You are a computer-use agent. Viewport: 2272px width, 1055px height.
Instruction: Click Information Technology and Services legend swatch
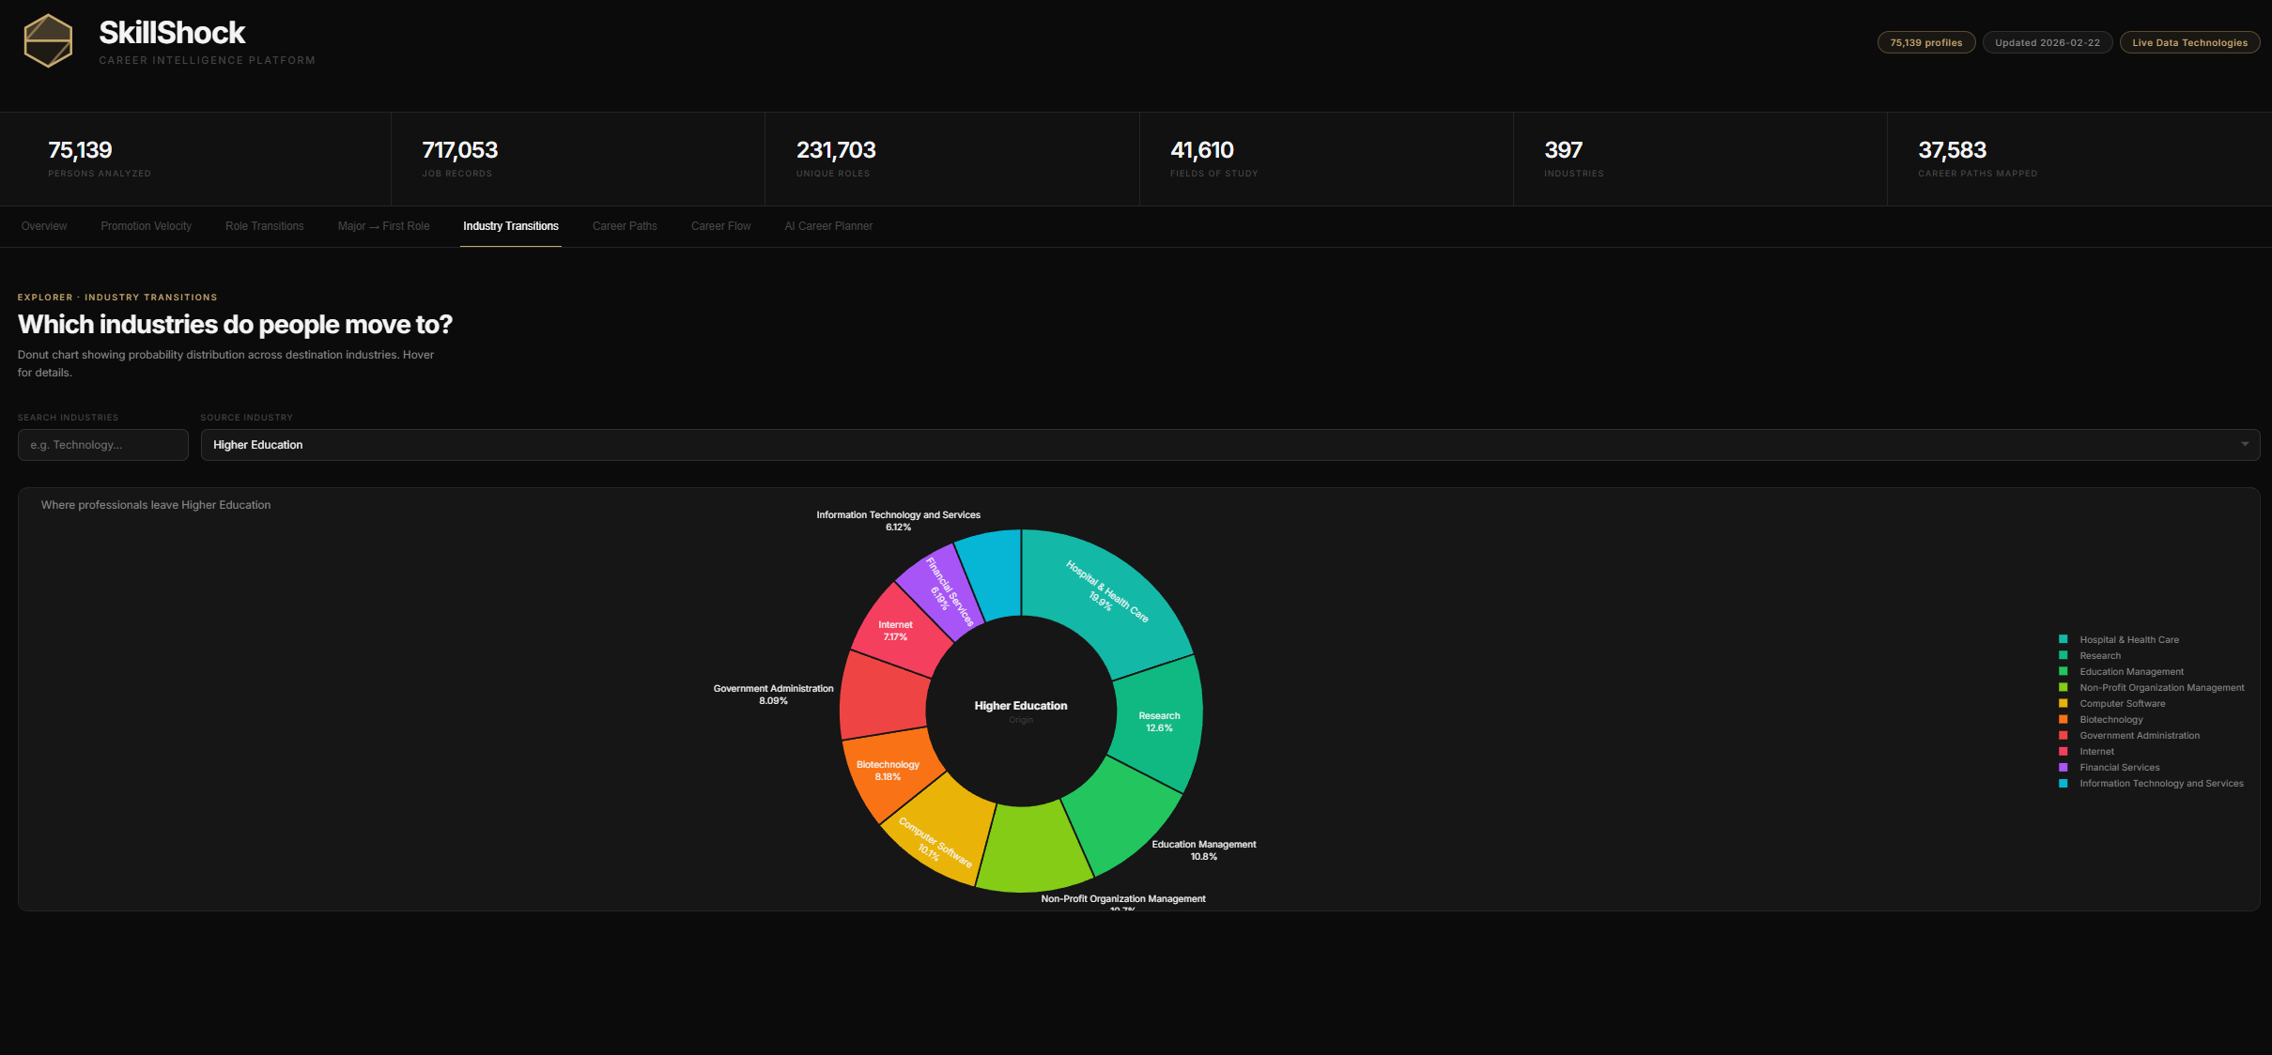[2063, 784]
